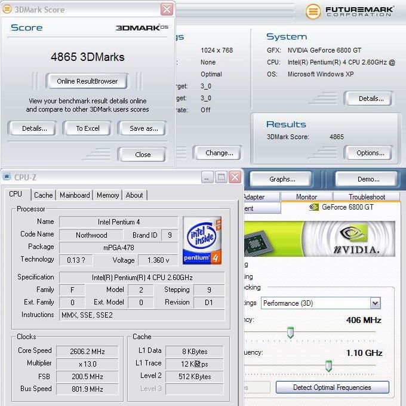Open the Online ResultBrowser
The width and height of the screenshot is (406, 406).
(x=87, y=81)
